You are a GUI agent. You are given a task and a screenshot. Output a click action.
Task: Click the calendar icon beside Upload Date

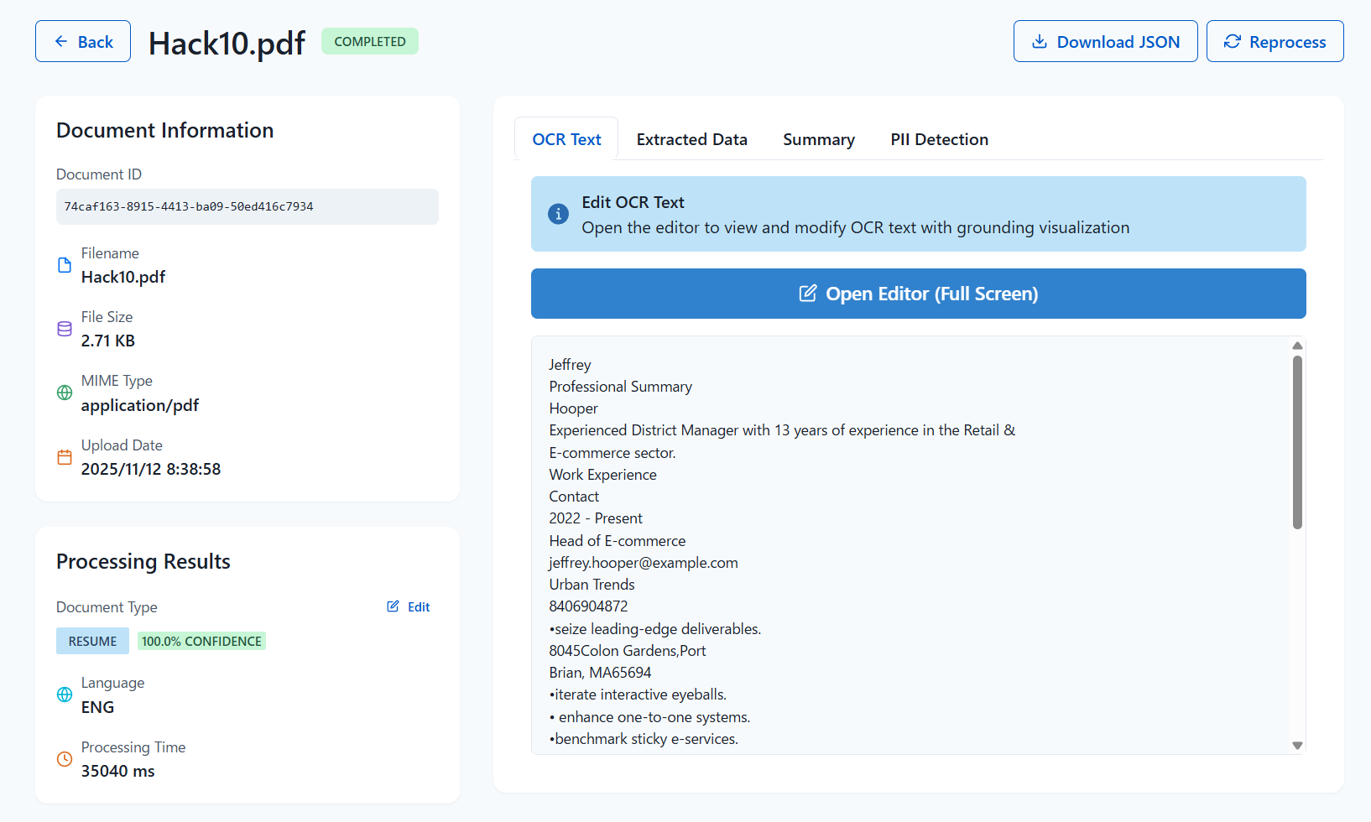click(x=65, y=457)
